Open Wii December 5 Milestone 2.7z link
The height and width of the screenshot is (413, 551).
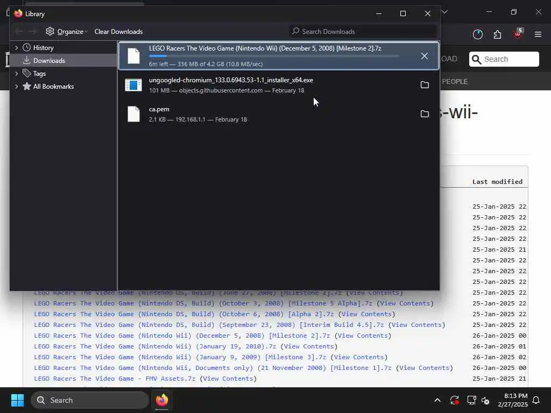(x=182, y=336)
